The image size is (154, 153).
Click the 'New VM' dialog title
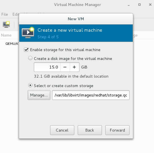coord(76,19)
